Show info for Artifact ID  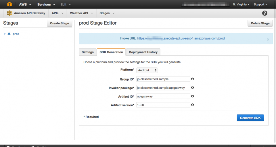[193, 96]
